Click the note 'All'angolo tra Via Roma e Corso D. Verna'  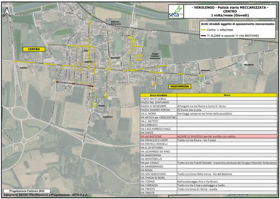[x=201, y=106]
